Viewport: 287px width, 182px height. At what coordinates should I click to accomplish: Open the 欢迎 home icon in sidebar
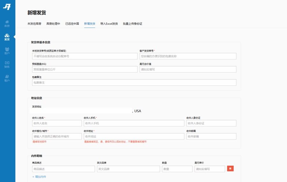[7, 24]
